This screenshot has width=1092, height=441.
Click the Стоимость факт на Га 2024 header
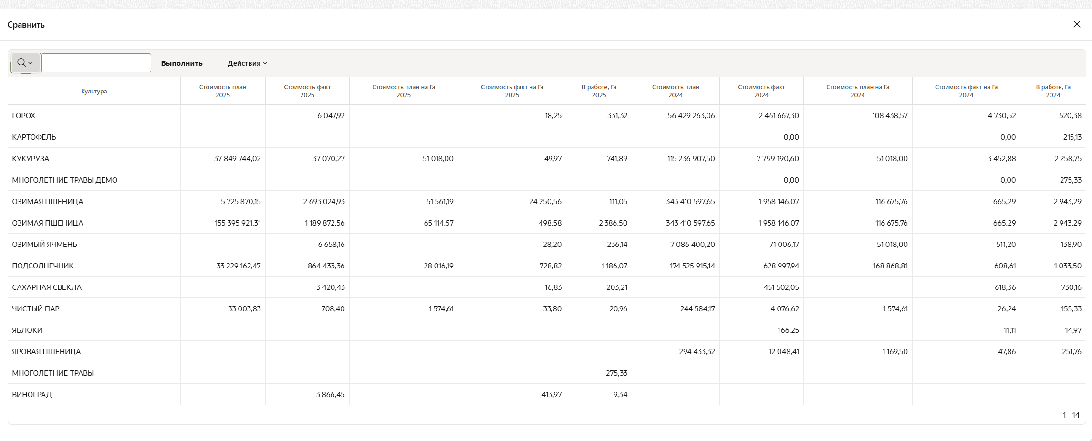tap(966, 91)
